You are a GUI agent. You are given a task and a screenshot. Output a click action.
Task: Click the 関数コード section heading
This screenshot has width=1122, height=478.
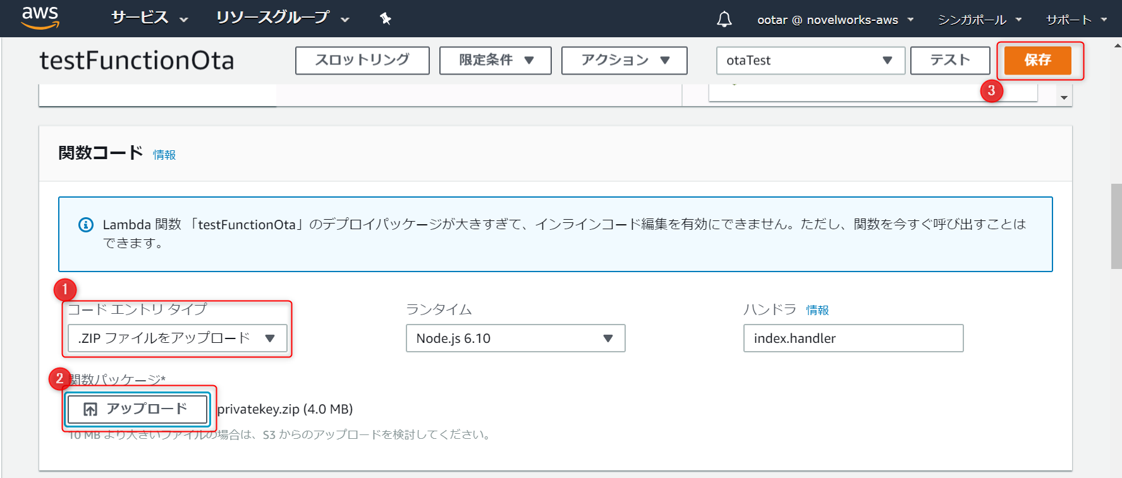tap(101, 153)
